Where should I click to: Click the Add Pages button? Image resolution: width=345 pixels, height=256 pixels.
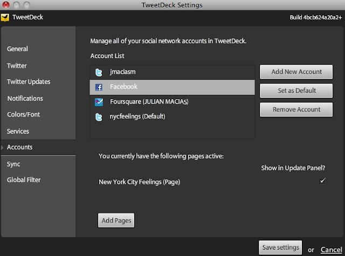[116, 220]
